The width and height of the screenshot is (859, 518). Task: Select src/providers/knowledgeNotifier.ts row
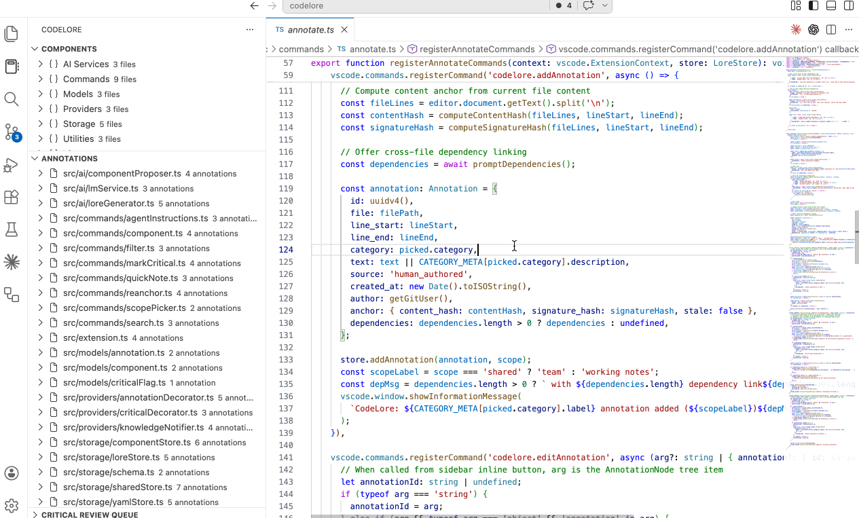(147, 427)
